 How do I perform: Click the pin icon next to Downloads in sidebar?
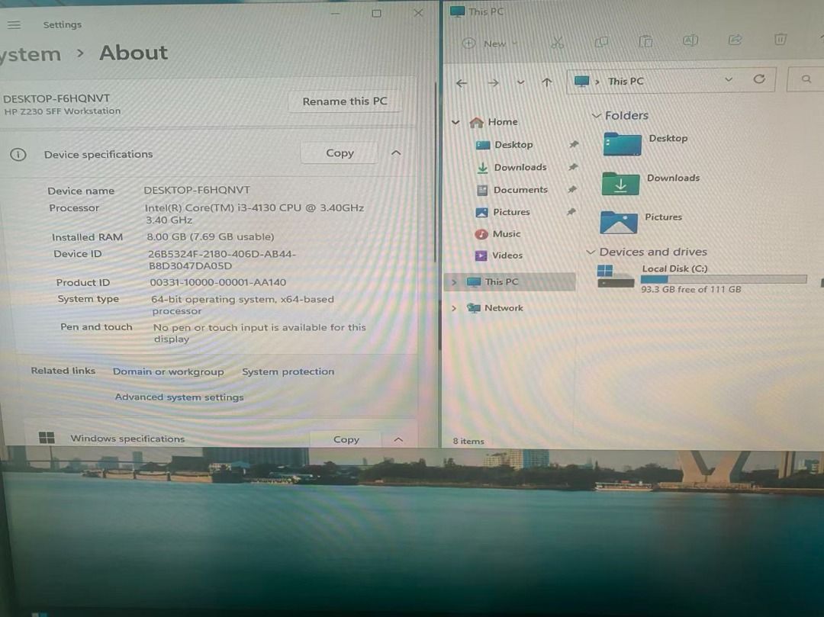click(573, 167)
